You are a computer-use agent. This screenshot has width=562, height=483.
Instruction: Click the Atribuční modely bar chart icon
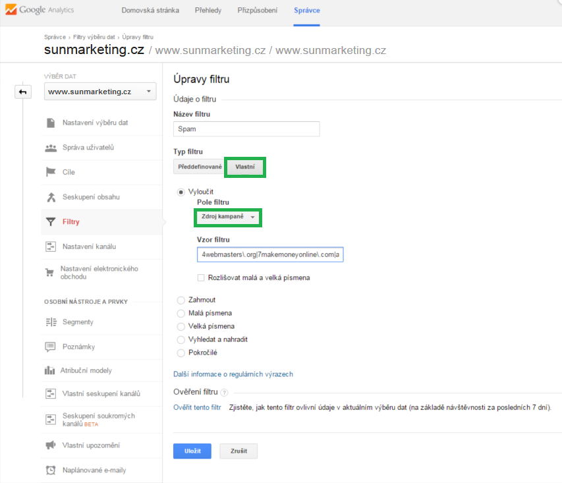[49, 370]
